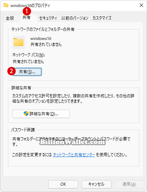Click the 適用(A) apply button
Image resolution: width=147 pixels, height=192 pixels.
click(x=129, y=184)
